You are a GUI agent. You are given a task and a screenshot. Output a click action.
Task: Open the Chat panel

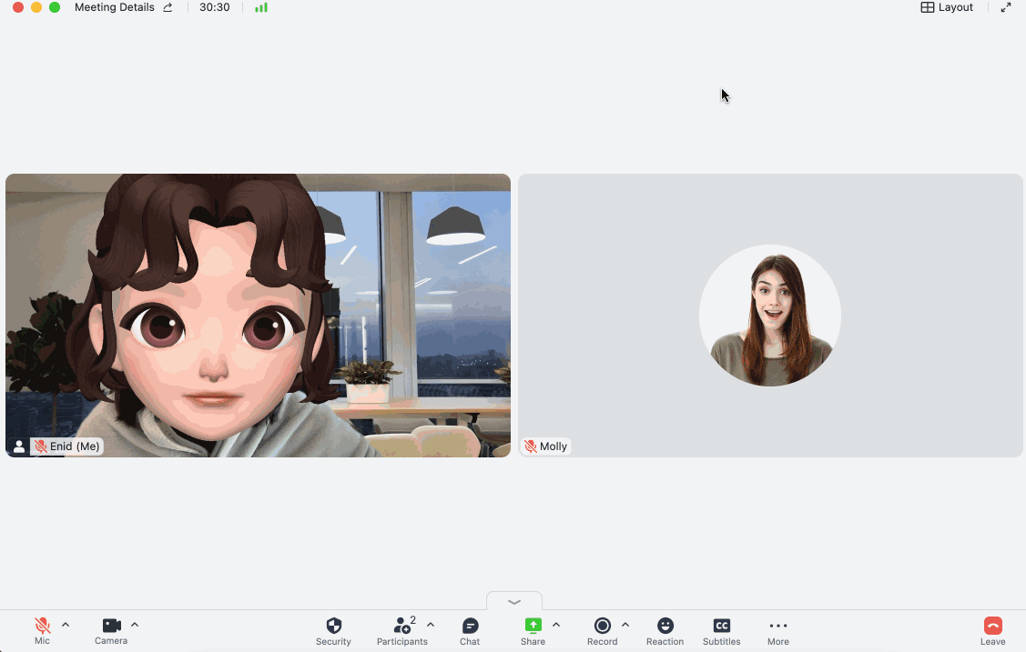[x=470, y=631]
